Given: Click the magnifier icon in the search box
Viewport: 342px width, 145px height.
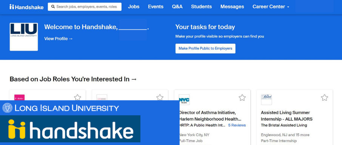Looking at the screenshot, I should coord(53,7).
